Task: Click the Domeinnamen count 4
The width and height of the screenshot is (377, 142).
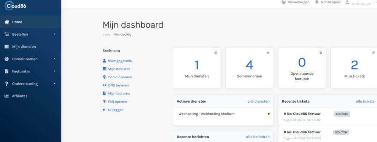Action: pos(249,65)
